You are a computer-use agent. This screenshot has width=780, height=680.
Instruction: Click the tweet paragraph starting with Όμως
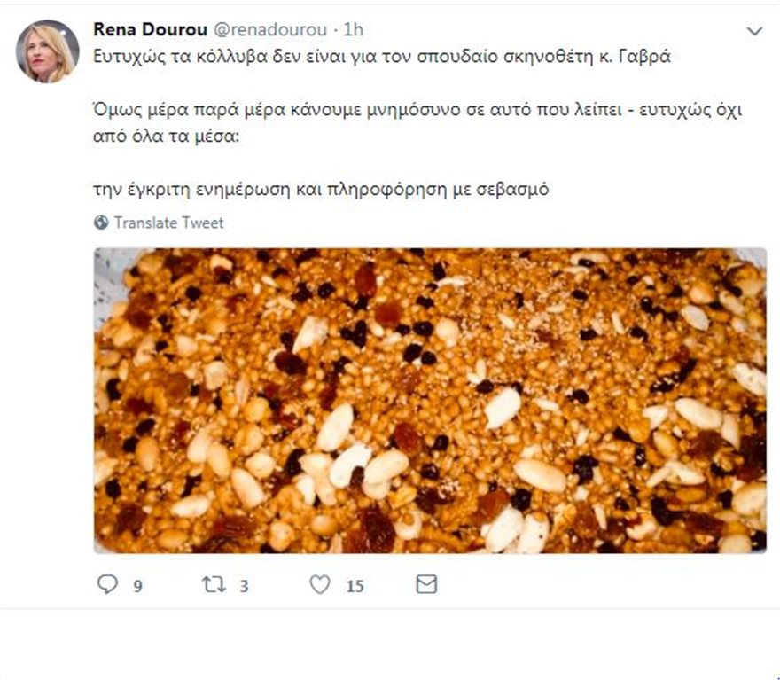pos(417,123)
